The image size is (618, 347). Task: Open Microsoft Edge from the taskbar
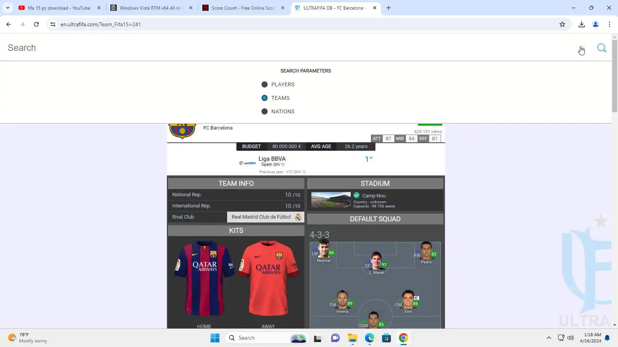click(x=369, y=338)
